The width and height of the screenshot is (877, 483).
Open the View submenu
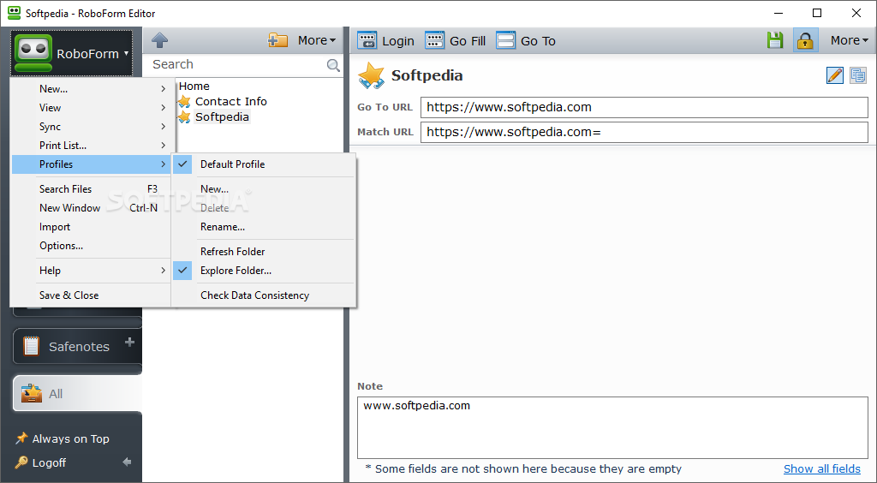coord(91,108)
